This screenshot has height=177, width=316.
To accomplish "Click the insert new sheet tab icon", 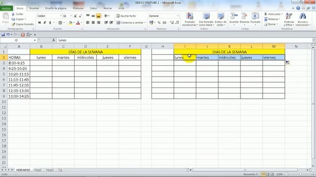I will [60, 170].
